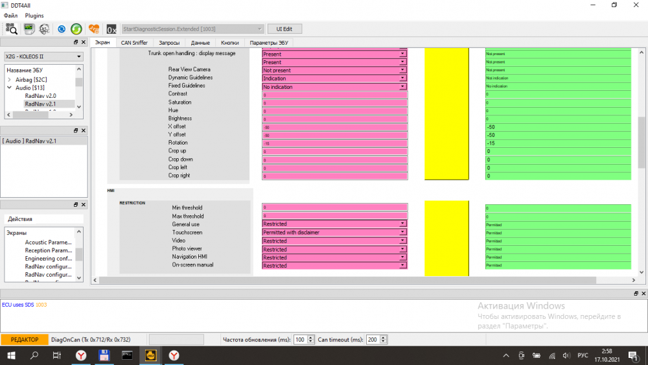Increase the Can timeout stepper value
The image size is (648, 365).
pyautogui.click(x=383, y=337)
